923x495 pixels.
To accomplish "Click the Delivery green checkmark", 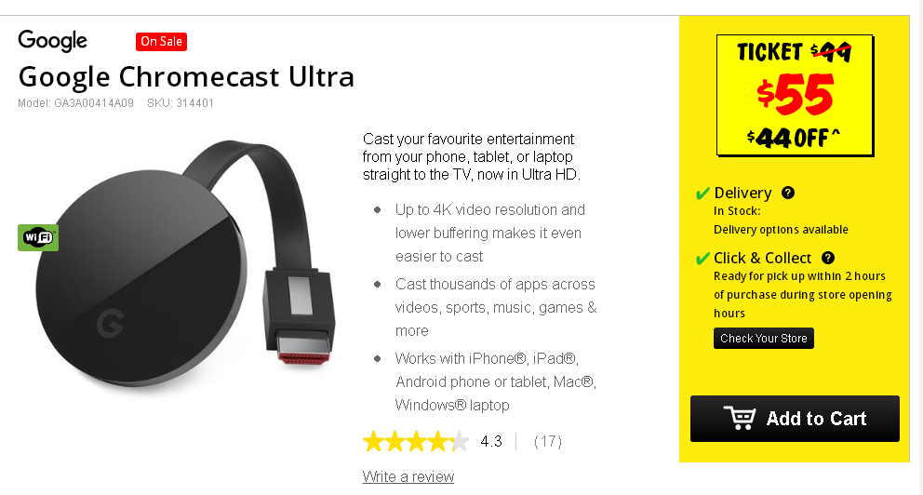I will pos(702,194).
